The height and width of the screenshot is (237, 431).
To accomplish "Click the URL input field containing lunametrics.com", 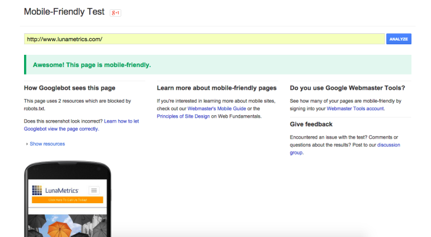I will [204, 39].
